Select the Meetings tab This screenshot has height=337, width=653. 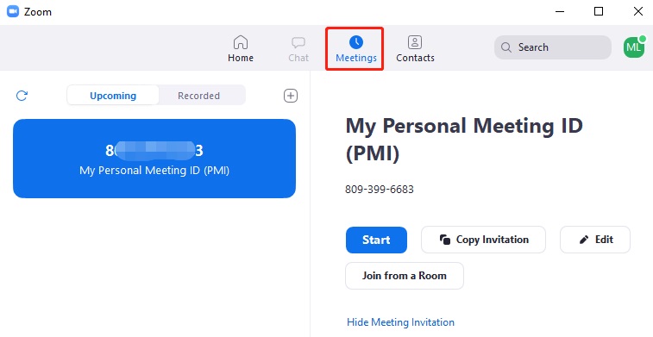[356, 49]
